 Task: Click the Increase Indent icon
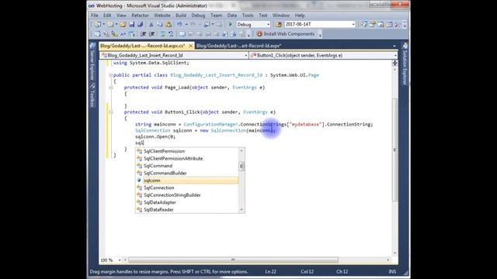point(152,34)
